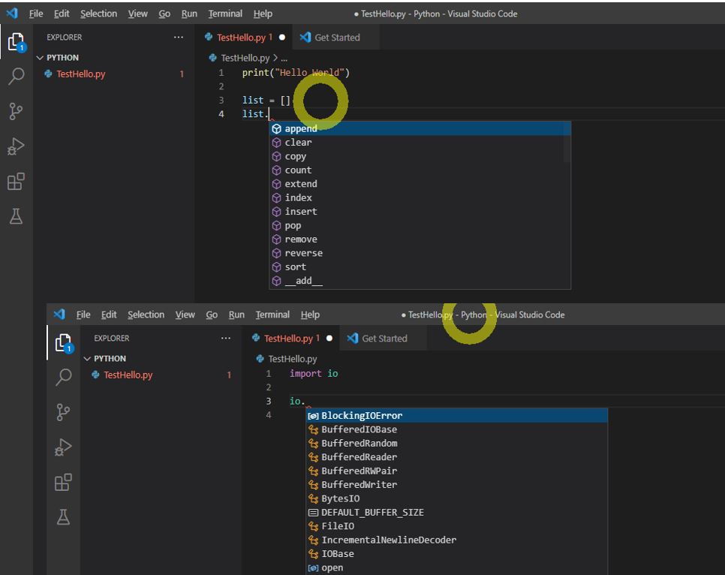
Task: Choose 'insert' from the list suggestions
Action: coord(420,212)
